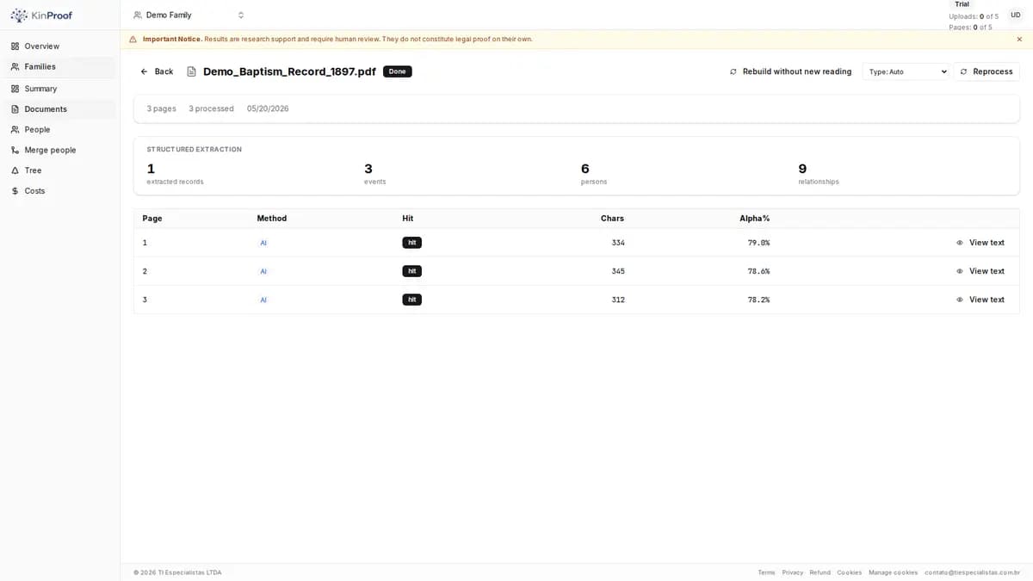This screenshot has height=581, width=1033.
Task: Click the Summary icon in sidebar
Action: (x=15, y=89)
